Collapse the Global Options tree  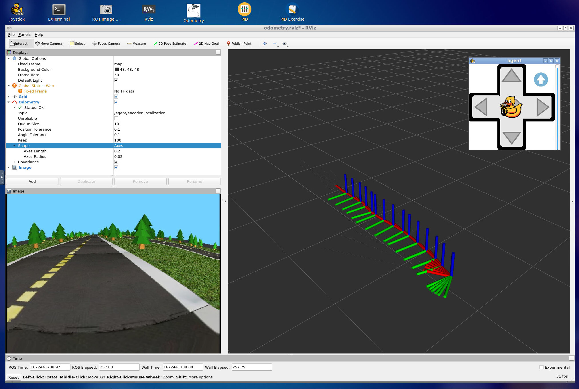click(x=9, y=58)
